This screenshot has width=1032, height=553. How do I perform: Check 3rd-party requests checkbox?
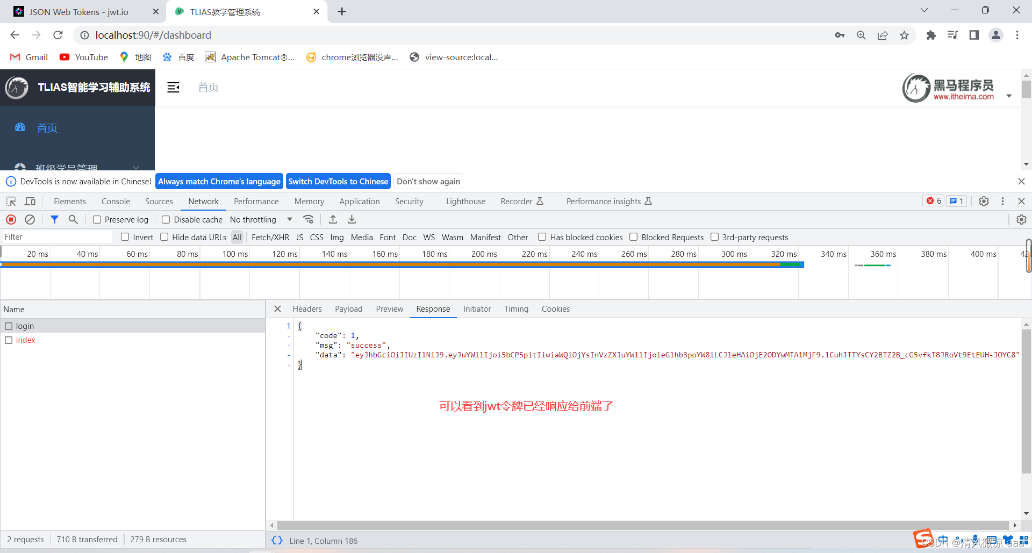pos(715,237)
